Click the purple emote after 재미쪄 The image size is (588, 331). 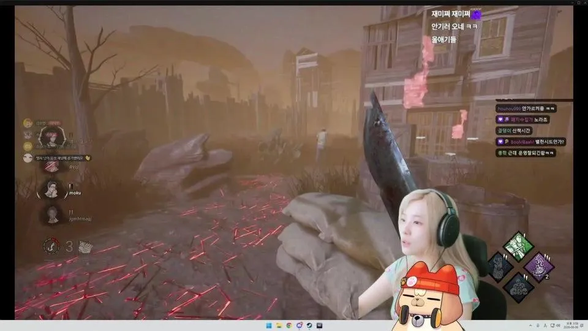click(x=477, y=14)
